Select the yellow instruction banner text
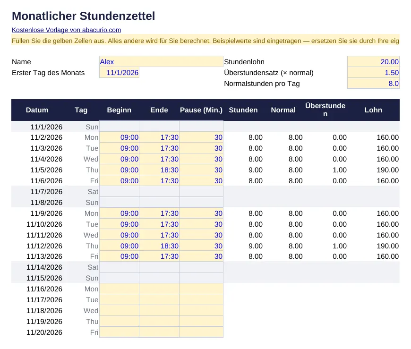The image size is (411, 349). pos(205,41)
